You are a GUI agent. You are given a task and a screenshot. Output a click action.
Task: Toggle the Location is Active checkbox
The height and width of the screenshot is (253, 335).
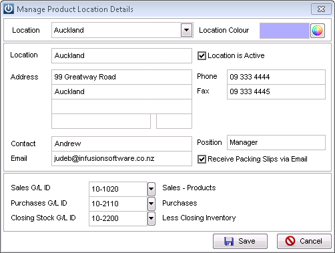pos(202,55)
